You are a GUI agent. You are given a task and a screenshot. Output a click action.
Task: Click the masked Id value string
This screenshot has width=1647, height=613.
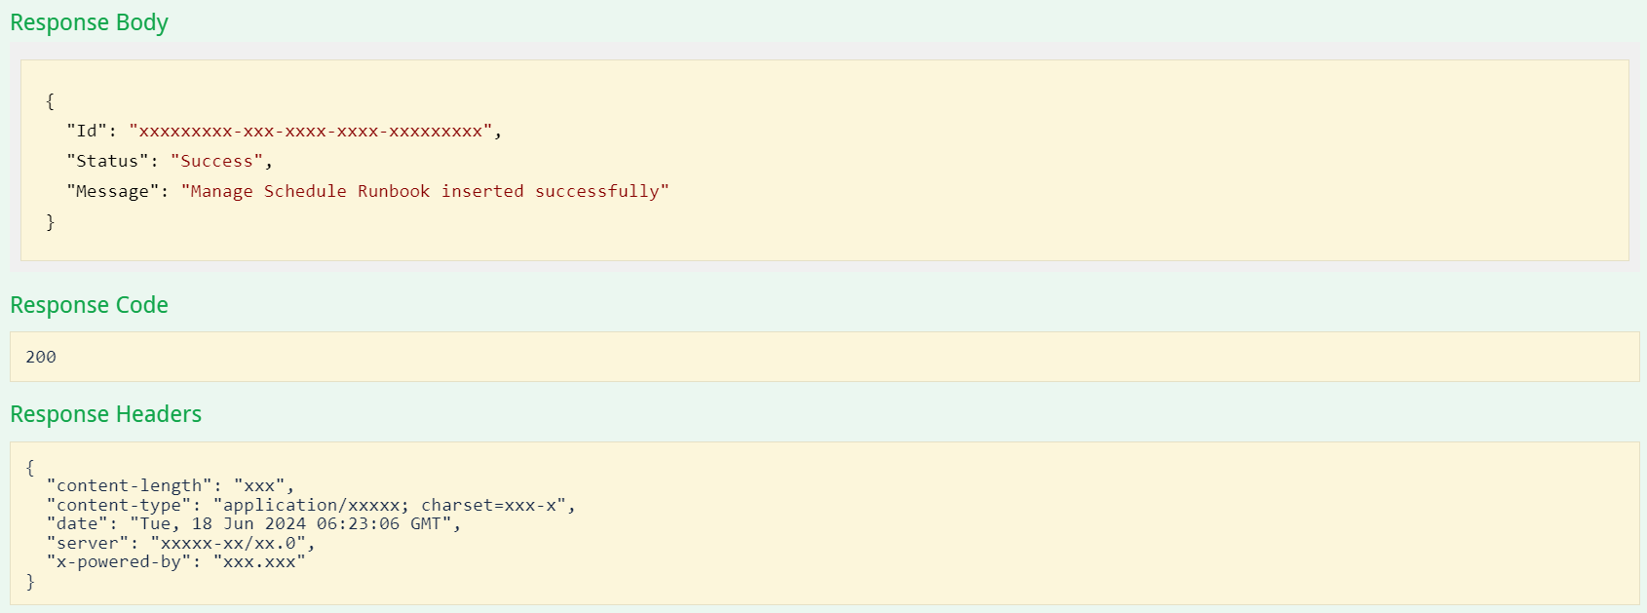pyautogui.click(x=310, y=131)
